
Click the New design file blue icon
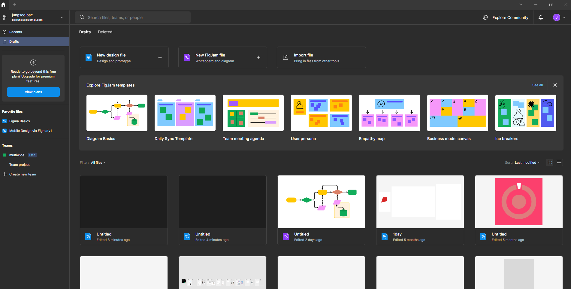pyautogui.click(x=89, y=57)
